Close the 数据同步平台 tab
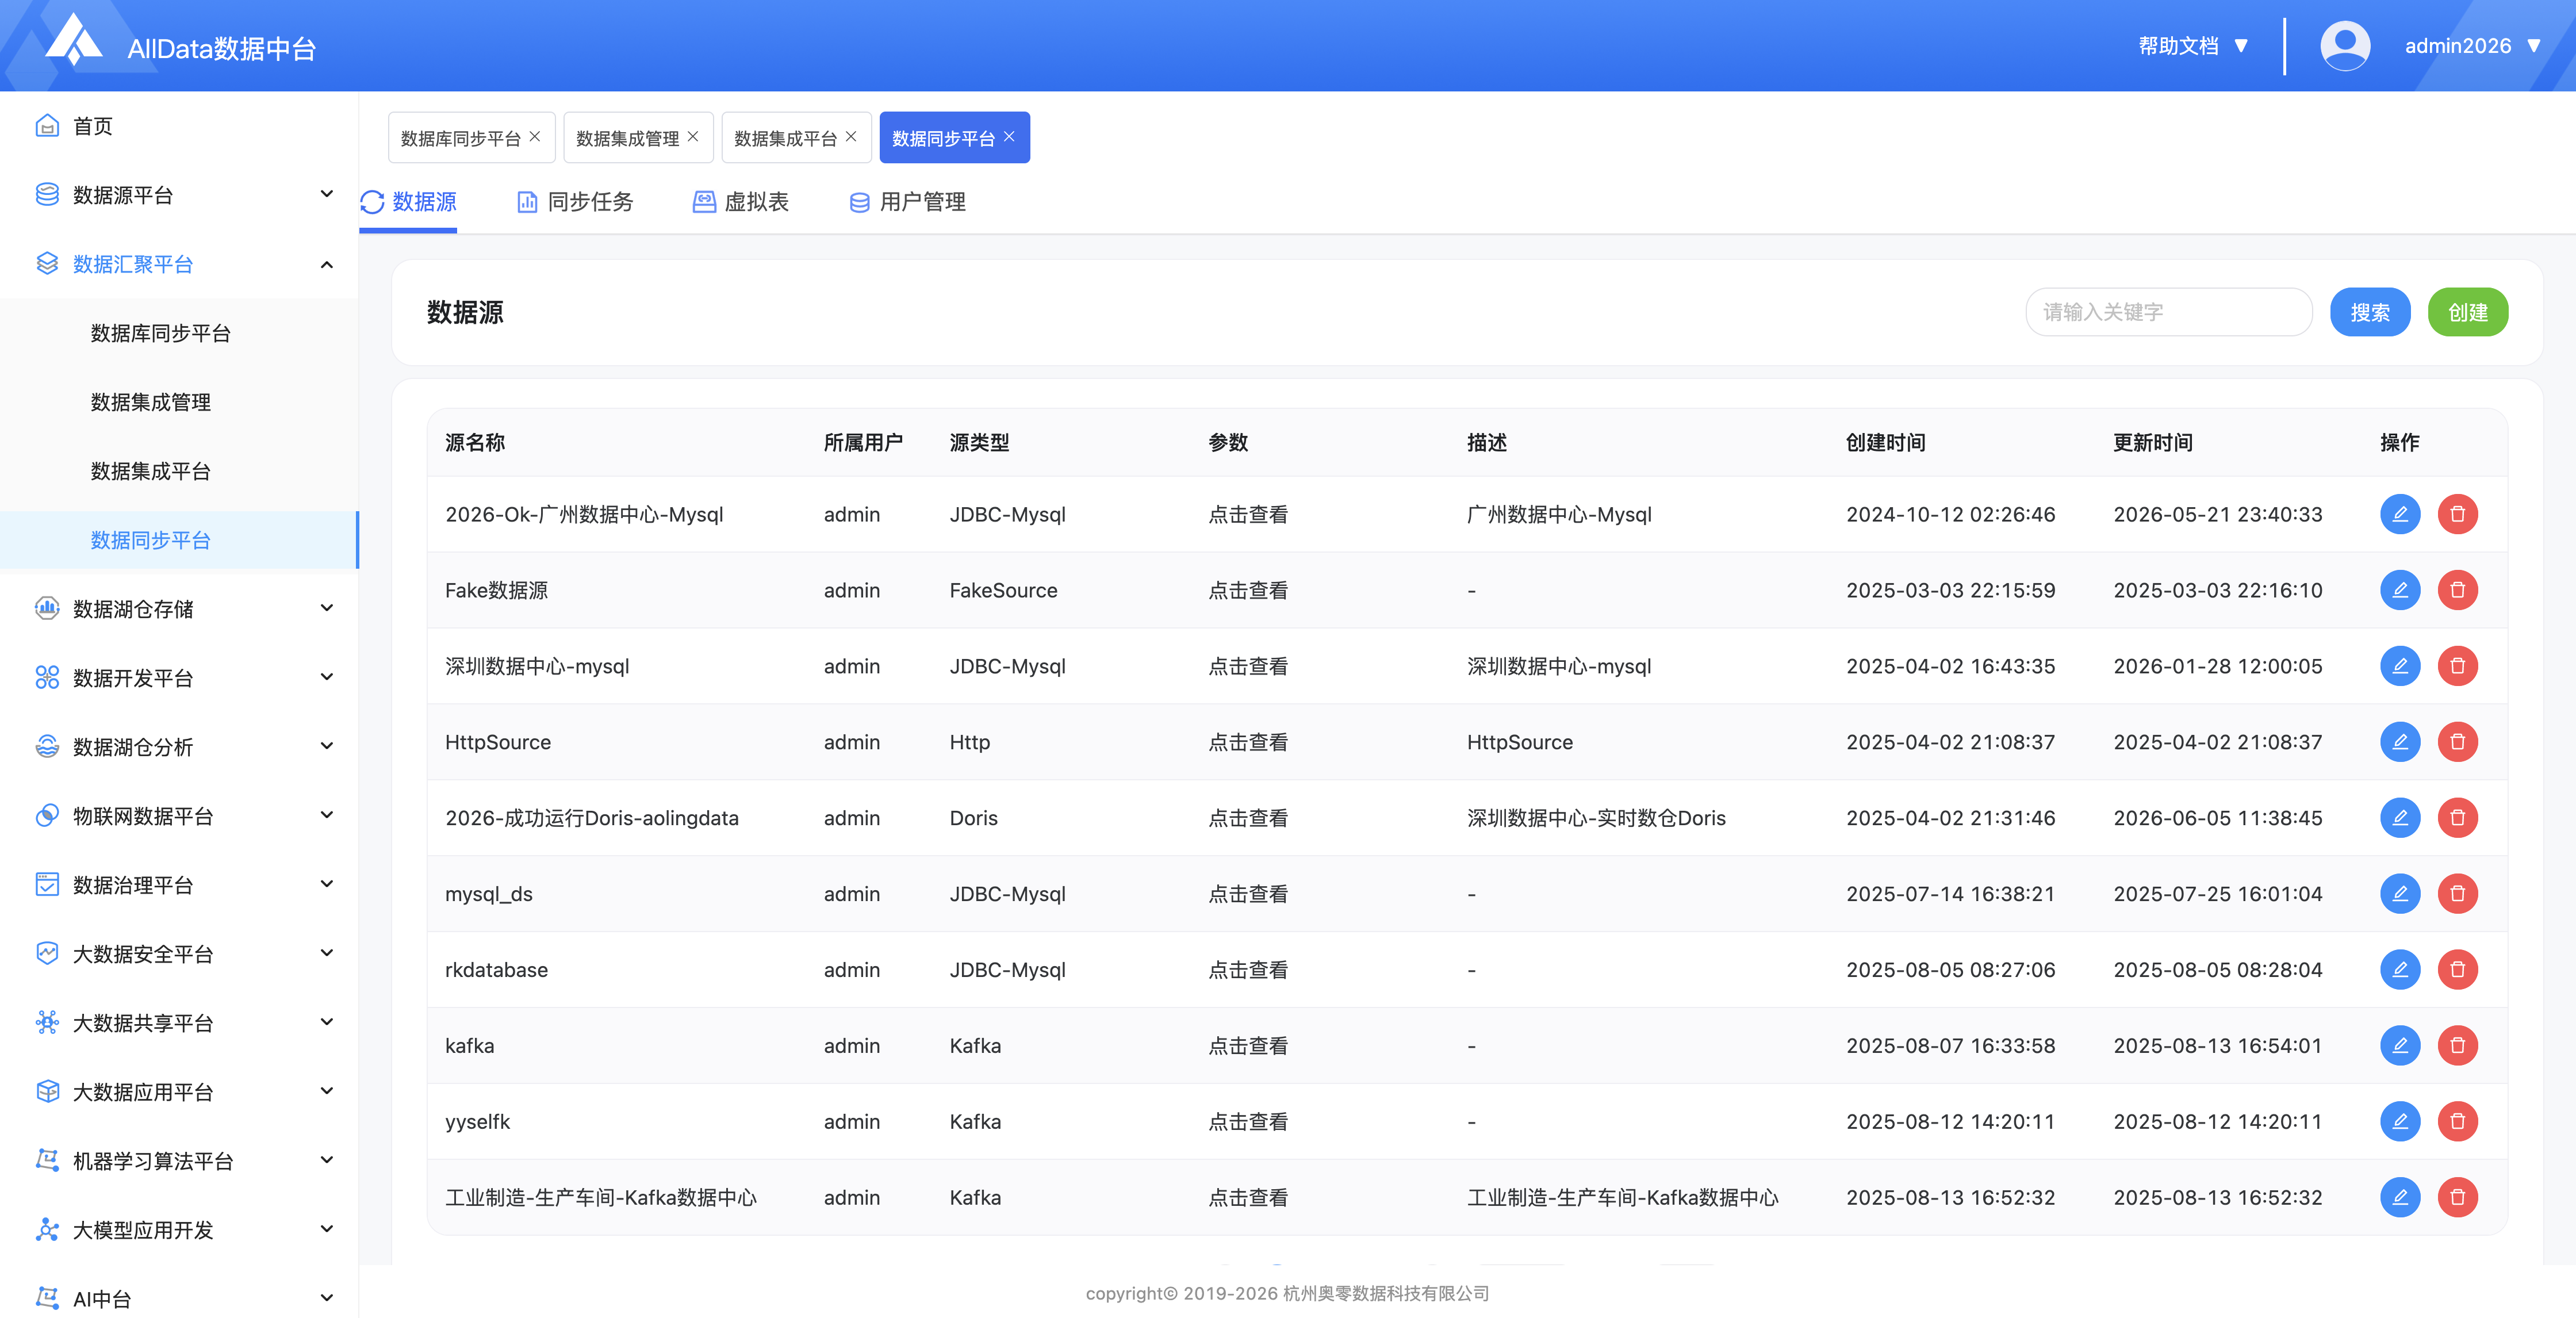This screenshot has width=2576, height=1318. coord(1009,137)
